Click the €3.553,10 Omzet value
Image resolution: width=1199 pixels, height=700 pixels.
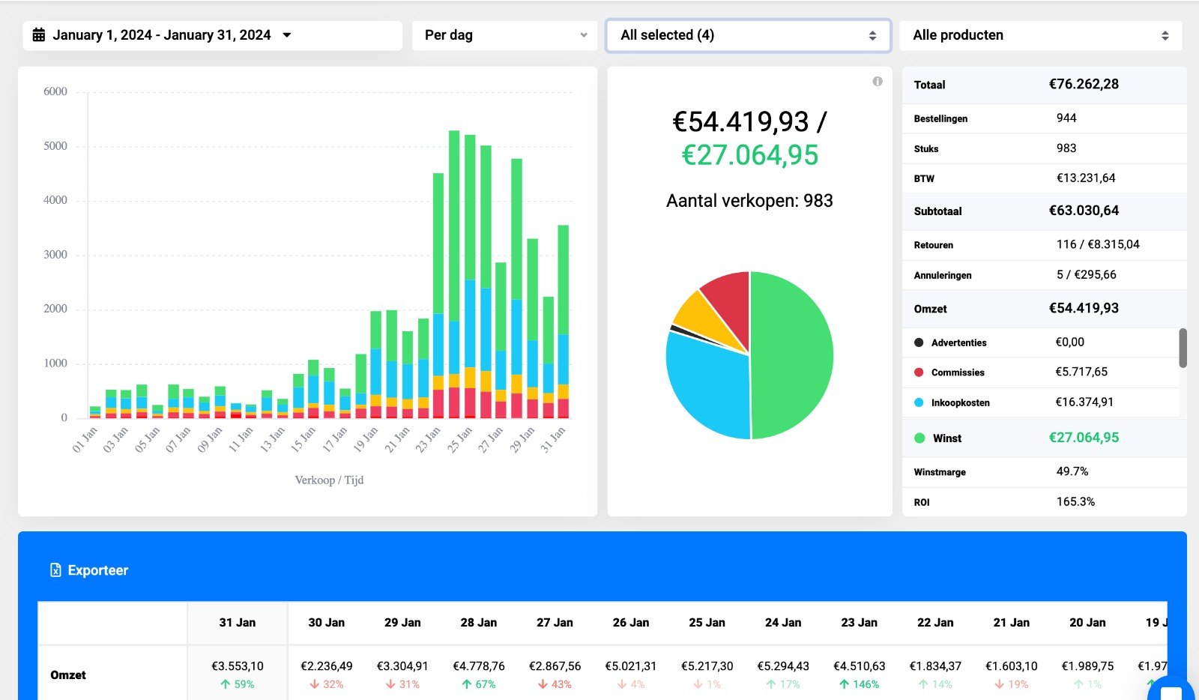(x=238, y=666)
